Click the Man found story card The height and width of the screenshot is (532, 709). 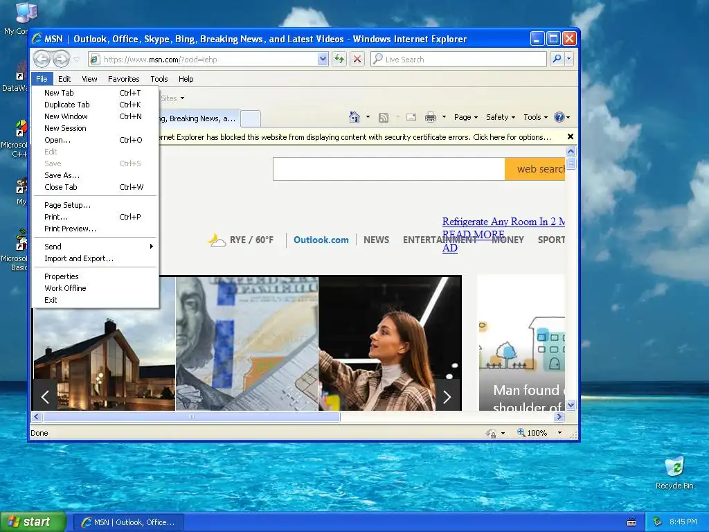(x=522, y=343)
